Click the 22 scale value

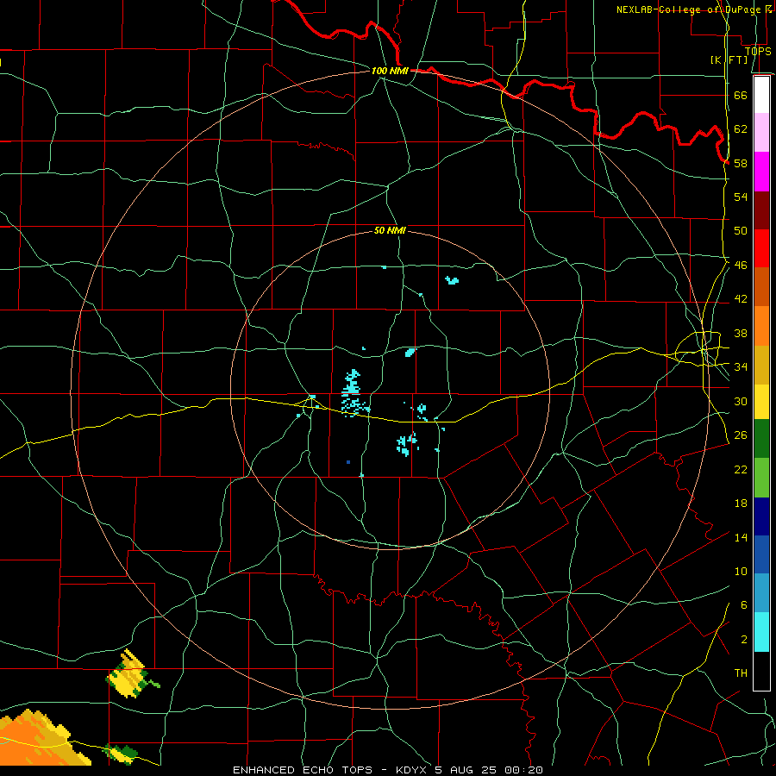click(741, 469)
